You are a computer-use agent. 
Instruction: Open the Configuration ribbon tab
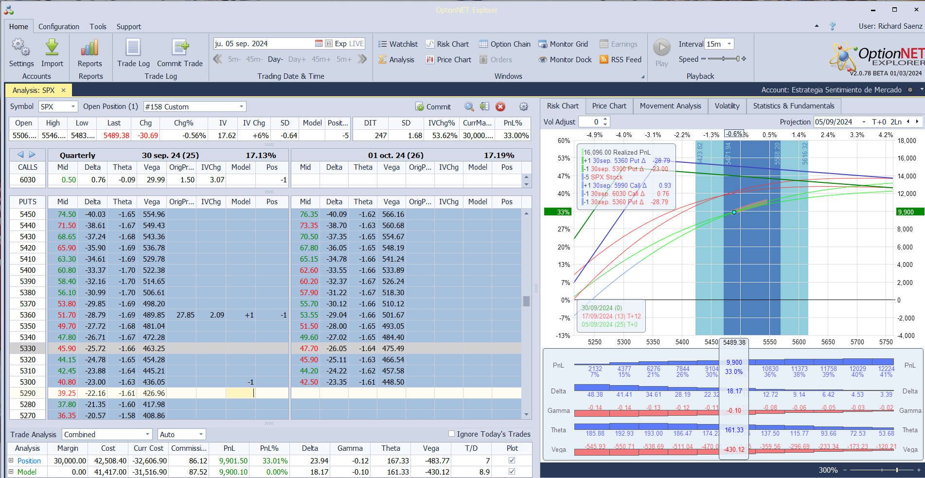click(59, 27)
